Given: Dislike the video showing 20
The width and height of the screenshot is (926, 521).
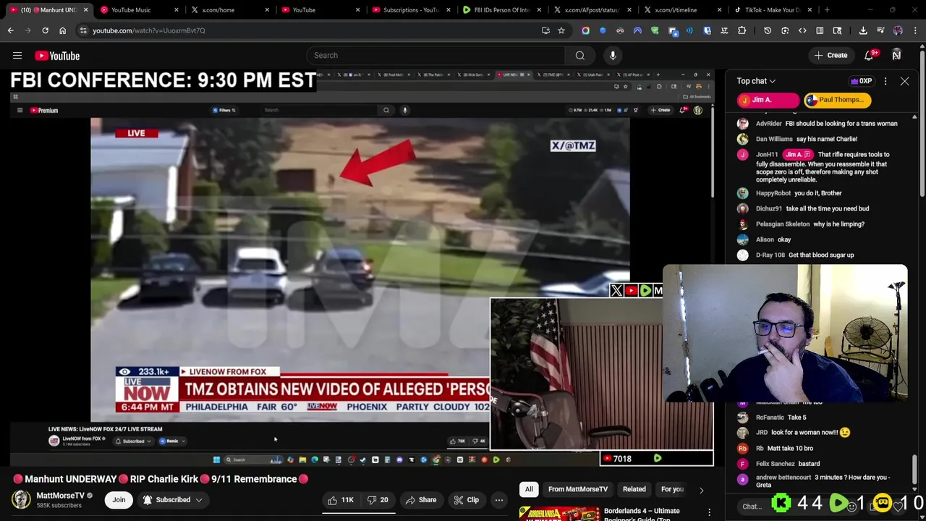Looking at the screenshot, I should click(378, 499).
